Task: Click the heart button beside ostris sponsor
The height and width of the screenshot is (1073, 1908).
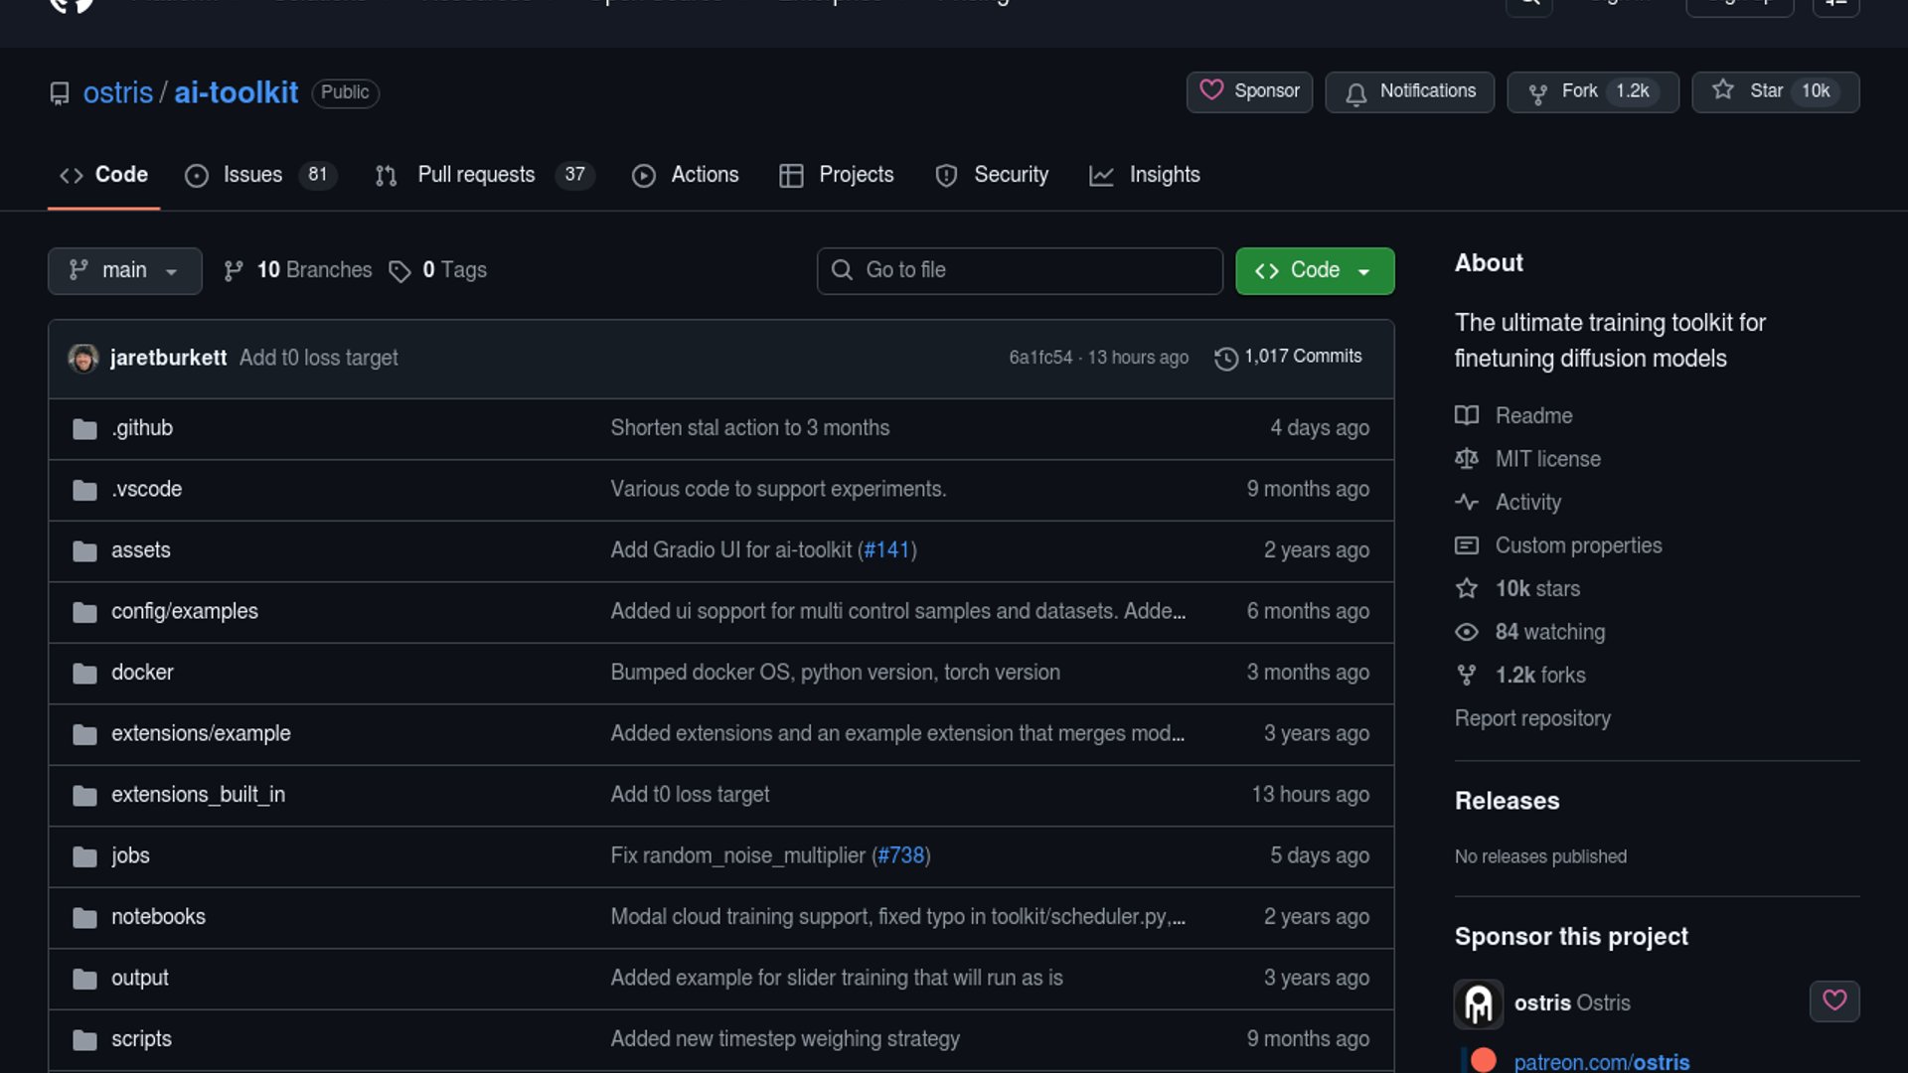Action: click(x=1833, y=1000)
